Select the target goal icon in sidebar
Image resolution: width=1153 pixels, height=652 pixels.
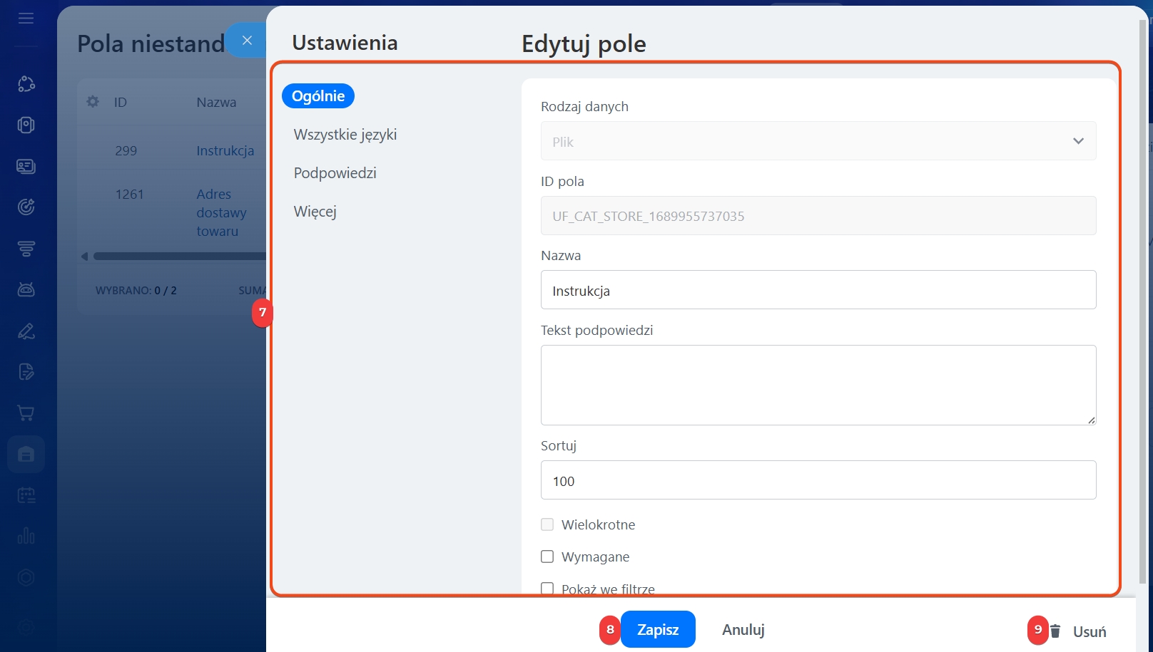point(26,207)
